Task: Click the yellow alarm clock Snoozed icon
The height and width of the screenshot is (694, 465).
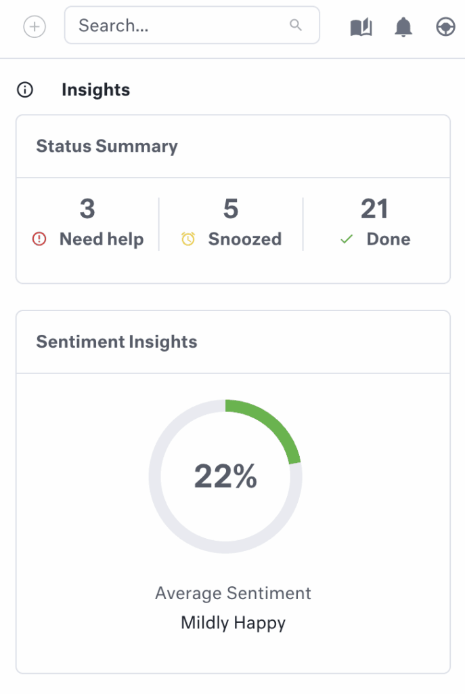Action: coord(188,239)
